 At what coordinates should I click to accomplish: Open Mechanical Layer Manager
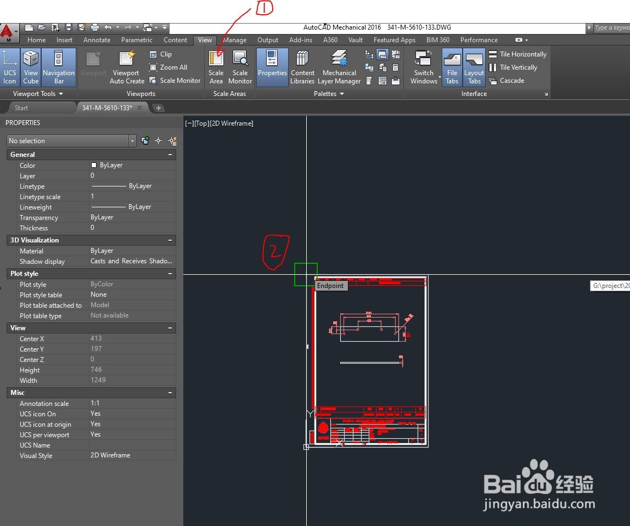click(x=339, y=67)
